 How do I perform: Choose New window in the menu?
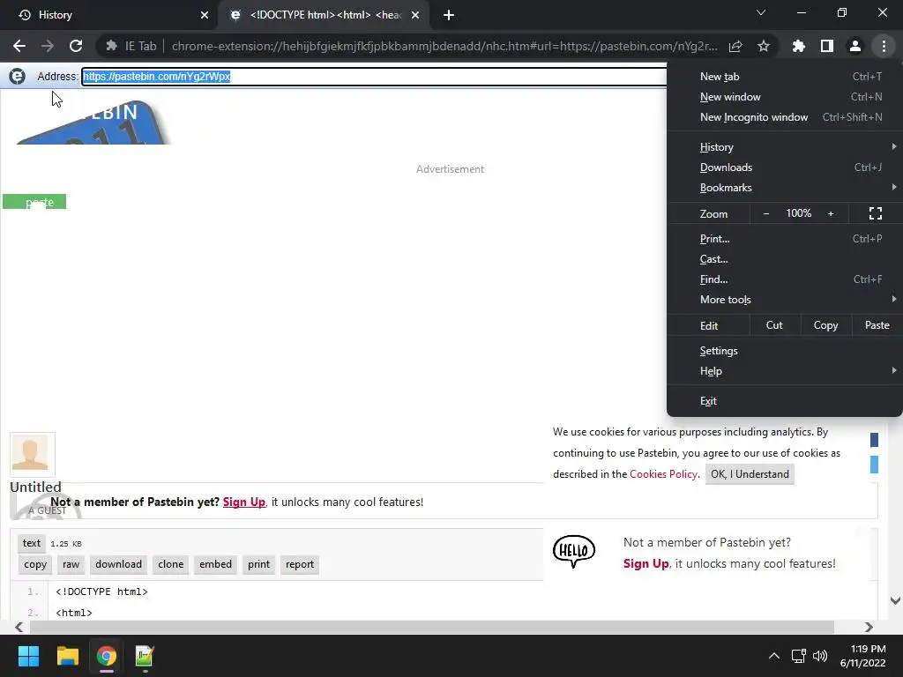(784, 97)
